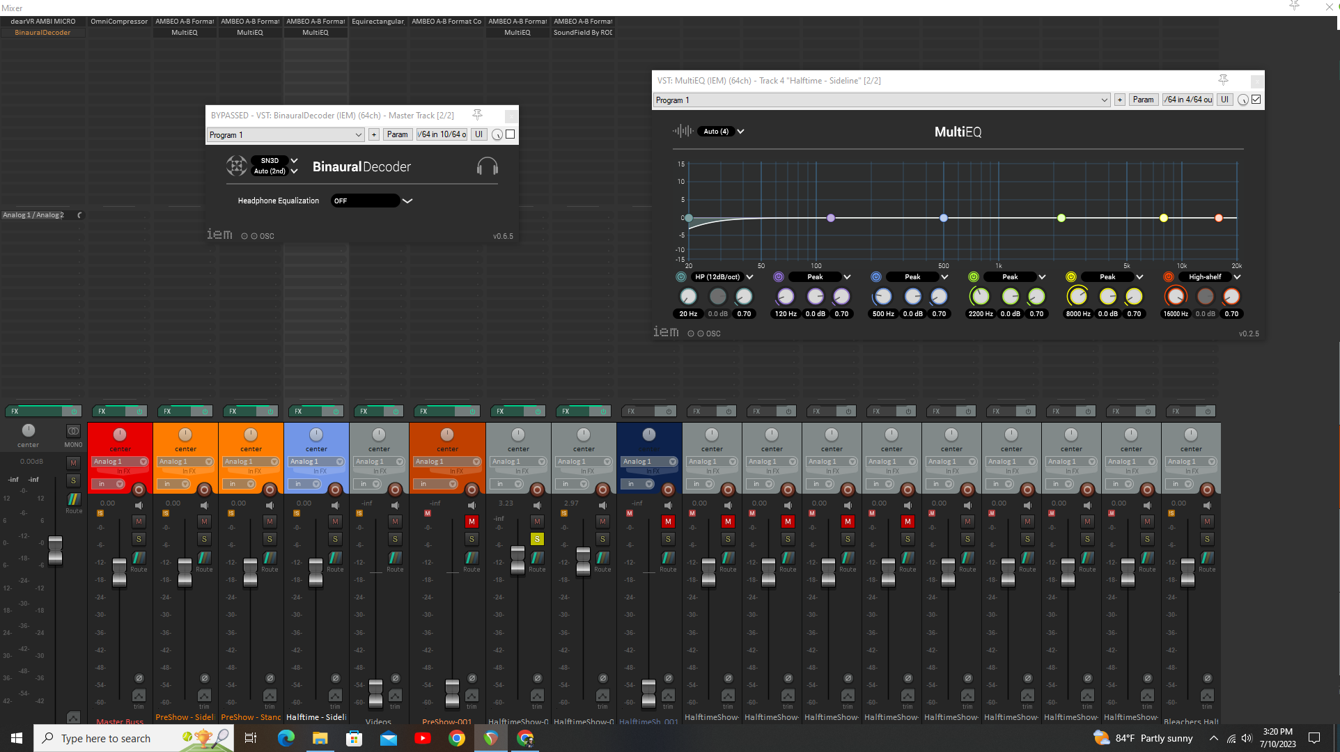Open MultiEQ Auto (4) channel dropdown
Screen dimensions: 1340x752
pyautogui.click(x=720, y=131)
